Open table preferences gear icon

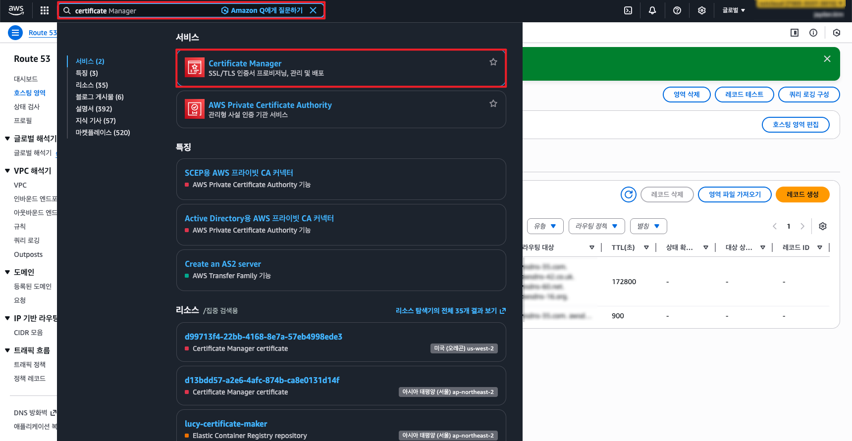click(x=823, y=226)
